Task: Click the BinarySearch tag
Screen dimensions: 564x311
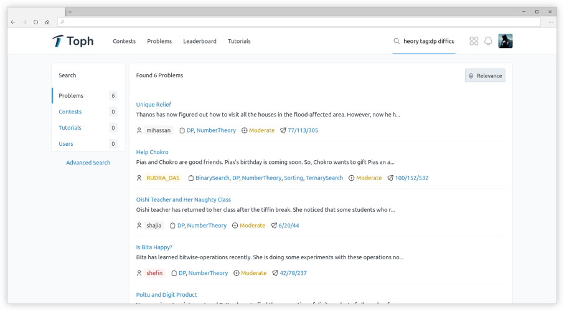Action: (212, 178)
